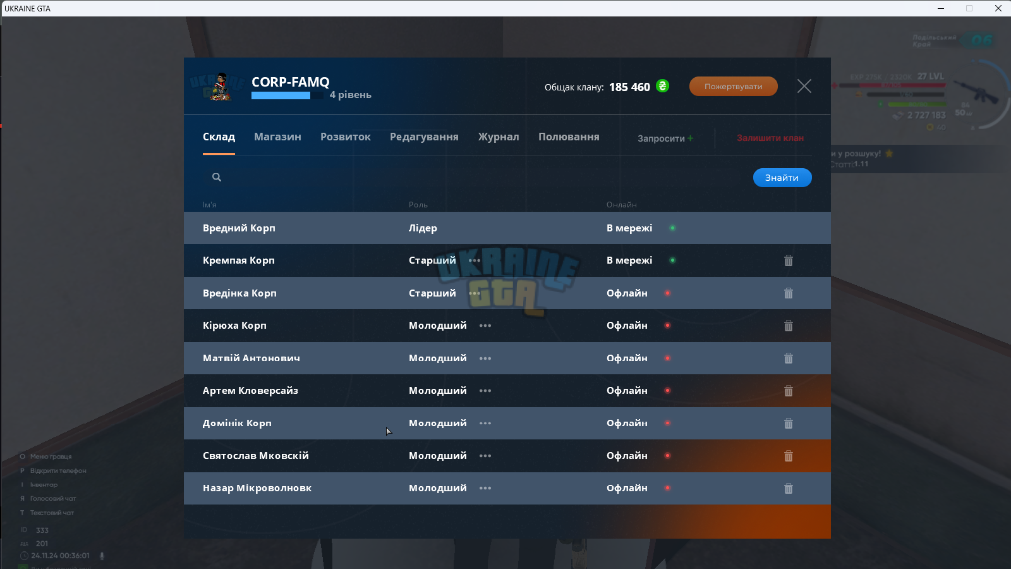Switch to the Склад tab
Screen dimensions: 1011x569
(219, 137)
